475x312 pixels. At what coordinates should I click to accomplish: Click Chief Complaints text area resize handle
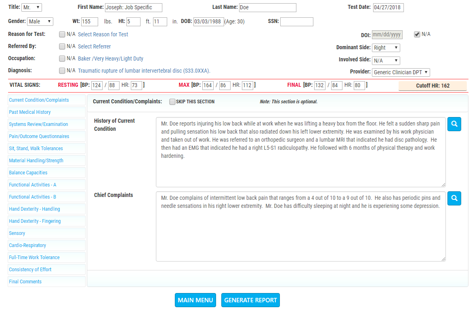[443, 259]
